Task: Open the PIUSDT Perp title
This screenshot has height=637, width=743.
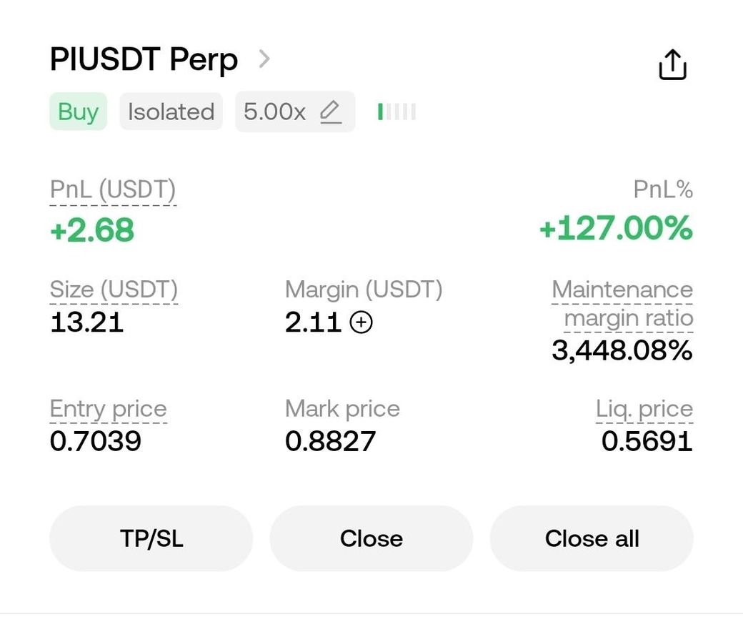Action: (144, 60)
